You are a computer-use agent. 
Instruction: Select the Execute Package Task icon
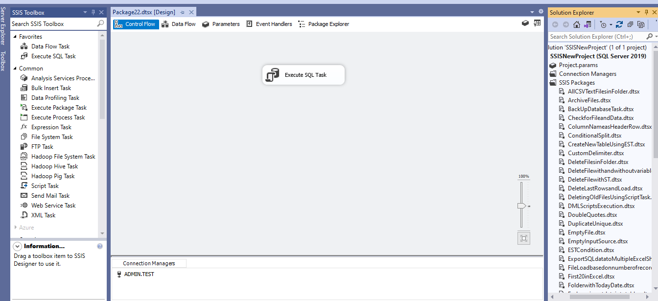[24, 108]
